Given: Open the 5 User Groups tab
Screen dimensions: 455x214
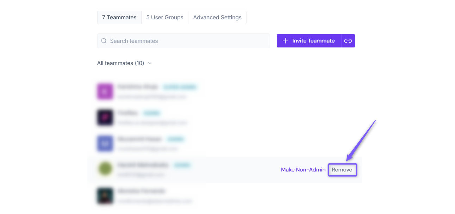Looking at the screenshot, I should [165, 18].
